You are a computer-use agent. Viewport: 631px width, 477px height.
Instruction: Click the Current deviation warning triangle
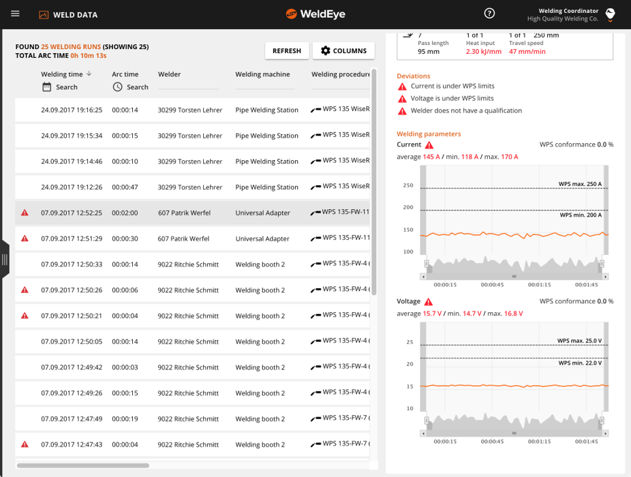pyautogui.click(x=429, y=145)
